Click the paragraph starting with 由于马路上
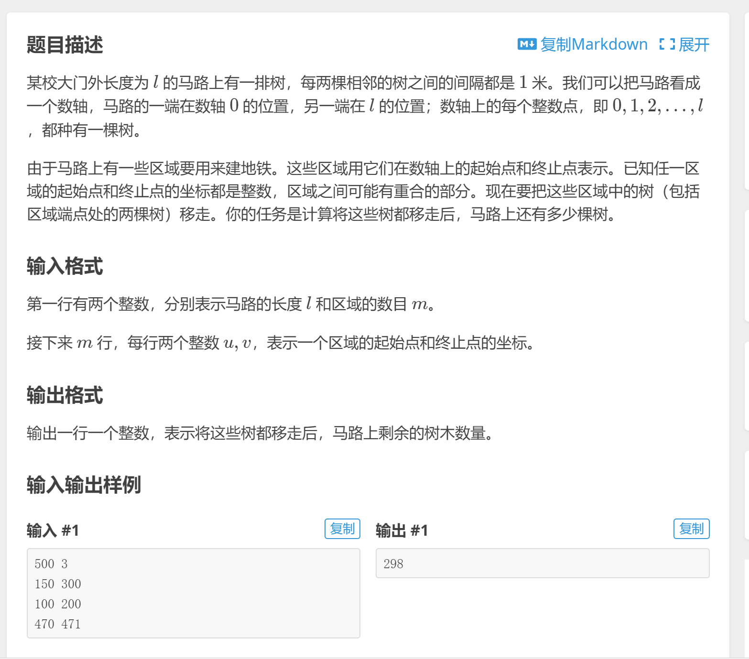Screen dimensions: 749x659 363,191
